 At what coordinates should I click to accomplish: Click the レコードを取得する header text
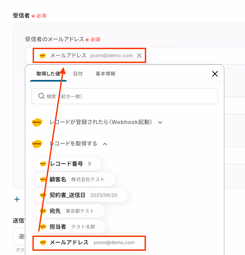click(x=73, y=144)
